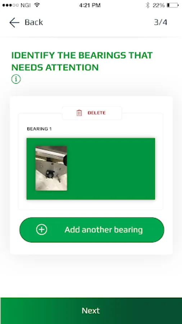
Task: Click the DELETE label
Action: click(96, 113)
